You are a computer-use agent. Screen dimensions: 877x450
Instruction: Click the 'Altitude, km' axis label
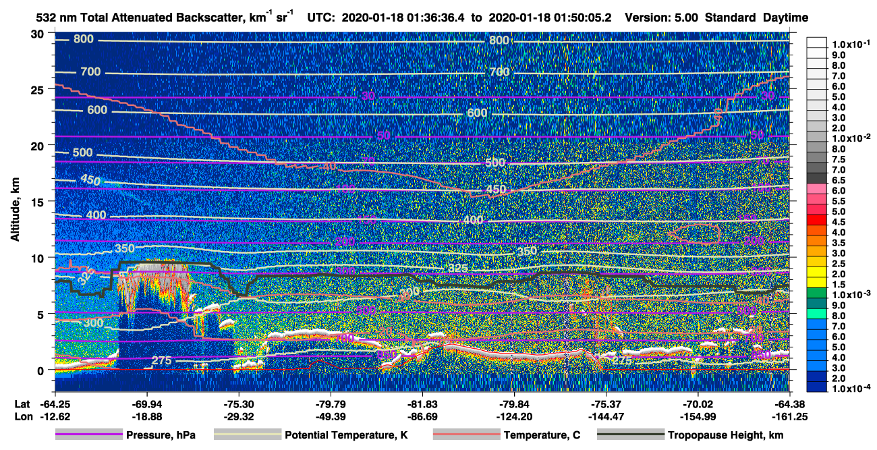(x=15, y=210)
